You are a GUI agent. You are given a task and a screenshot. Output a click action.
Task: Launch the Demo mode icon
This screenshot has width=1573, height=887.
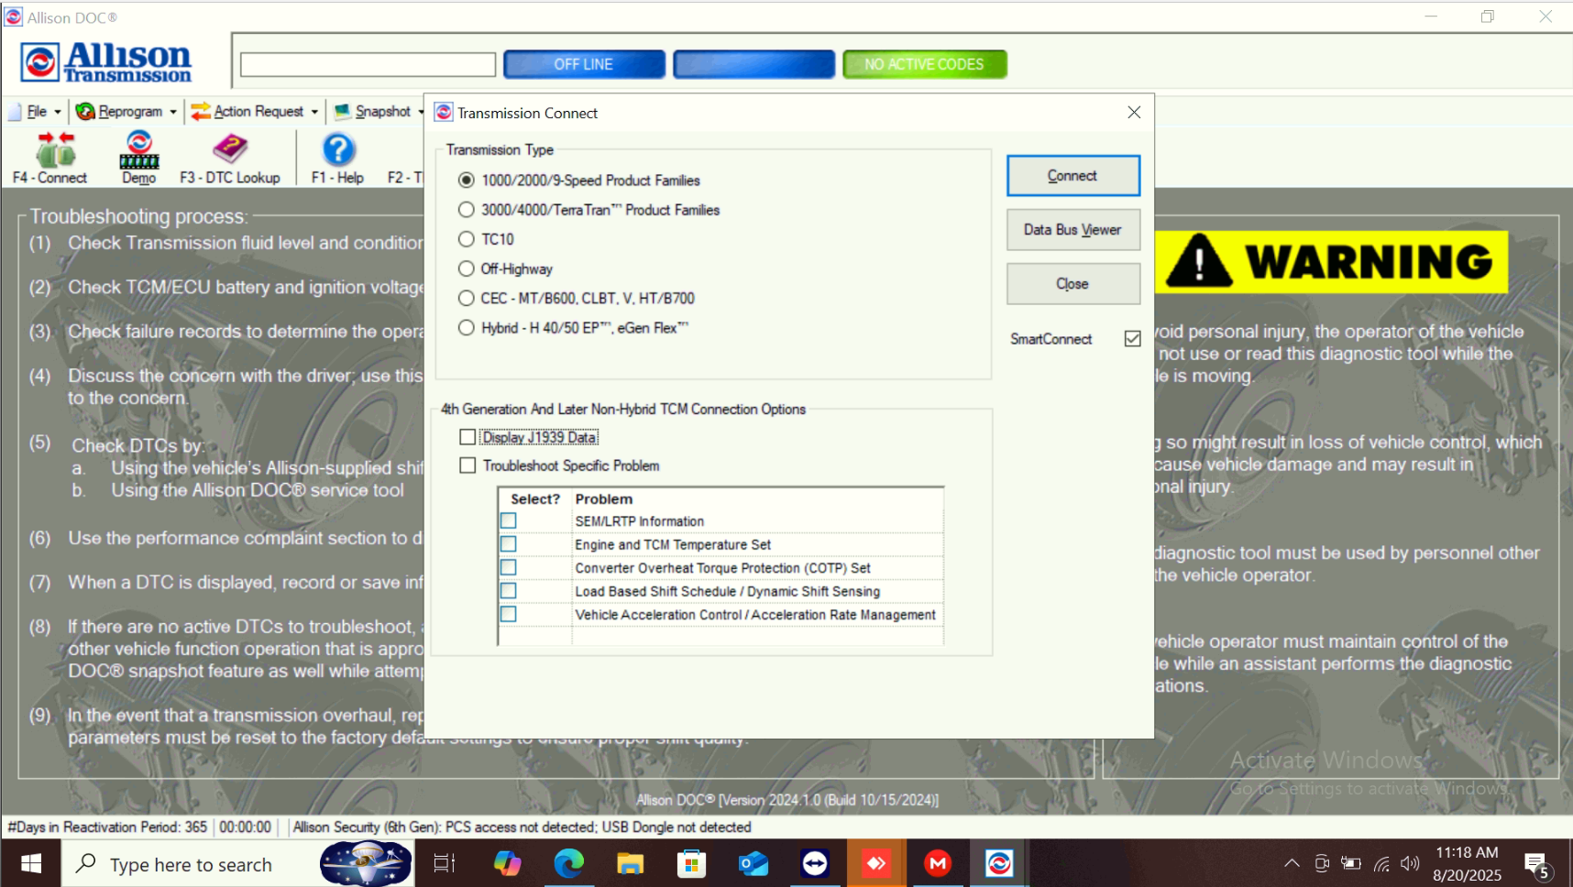point(139,148)
